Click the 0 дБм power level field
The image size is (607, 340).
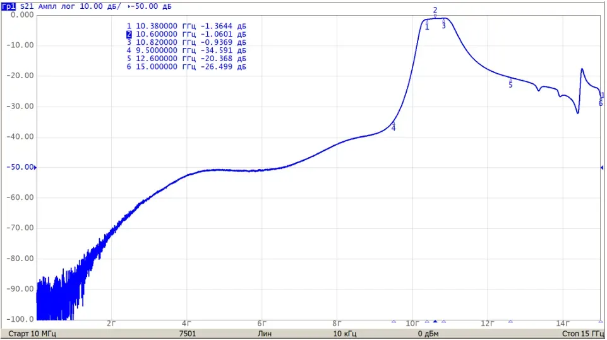[428, 334]
